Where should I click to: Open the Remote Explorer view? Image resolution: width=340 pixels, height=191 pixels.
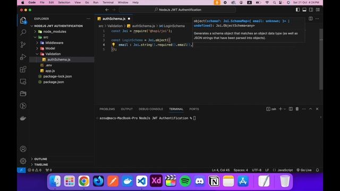pos(23,81)
